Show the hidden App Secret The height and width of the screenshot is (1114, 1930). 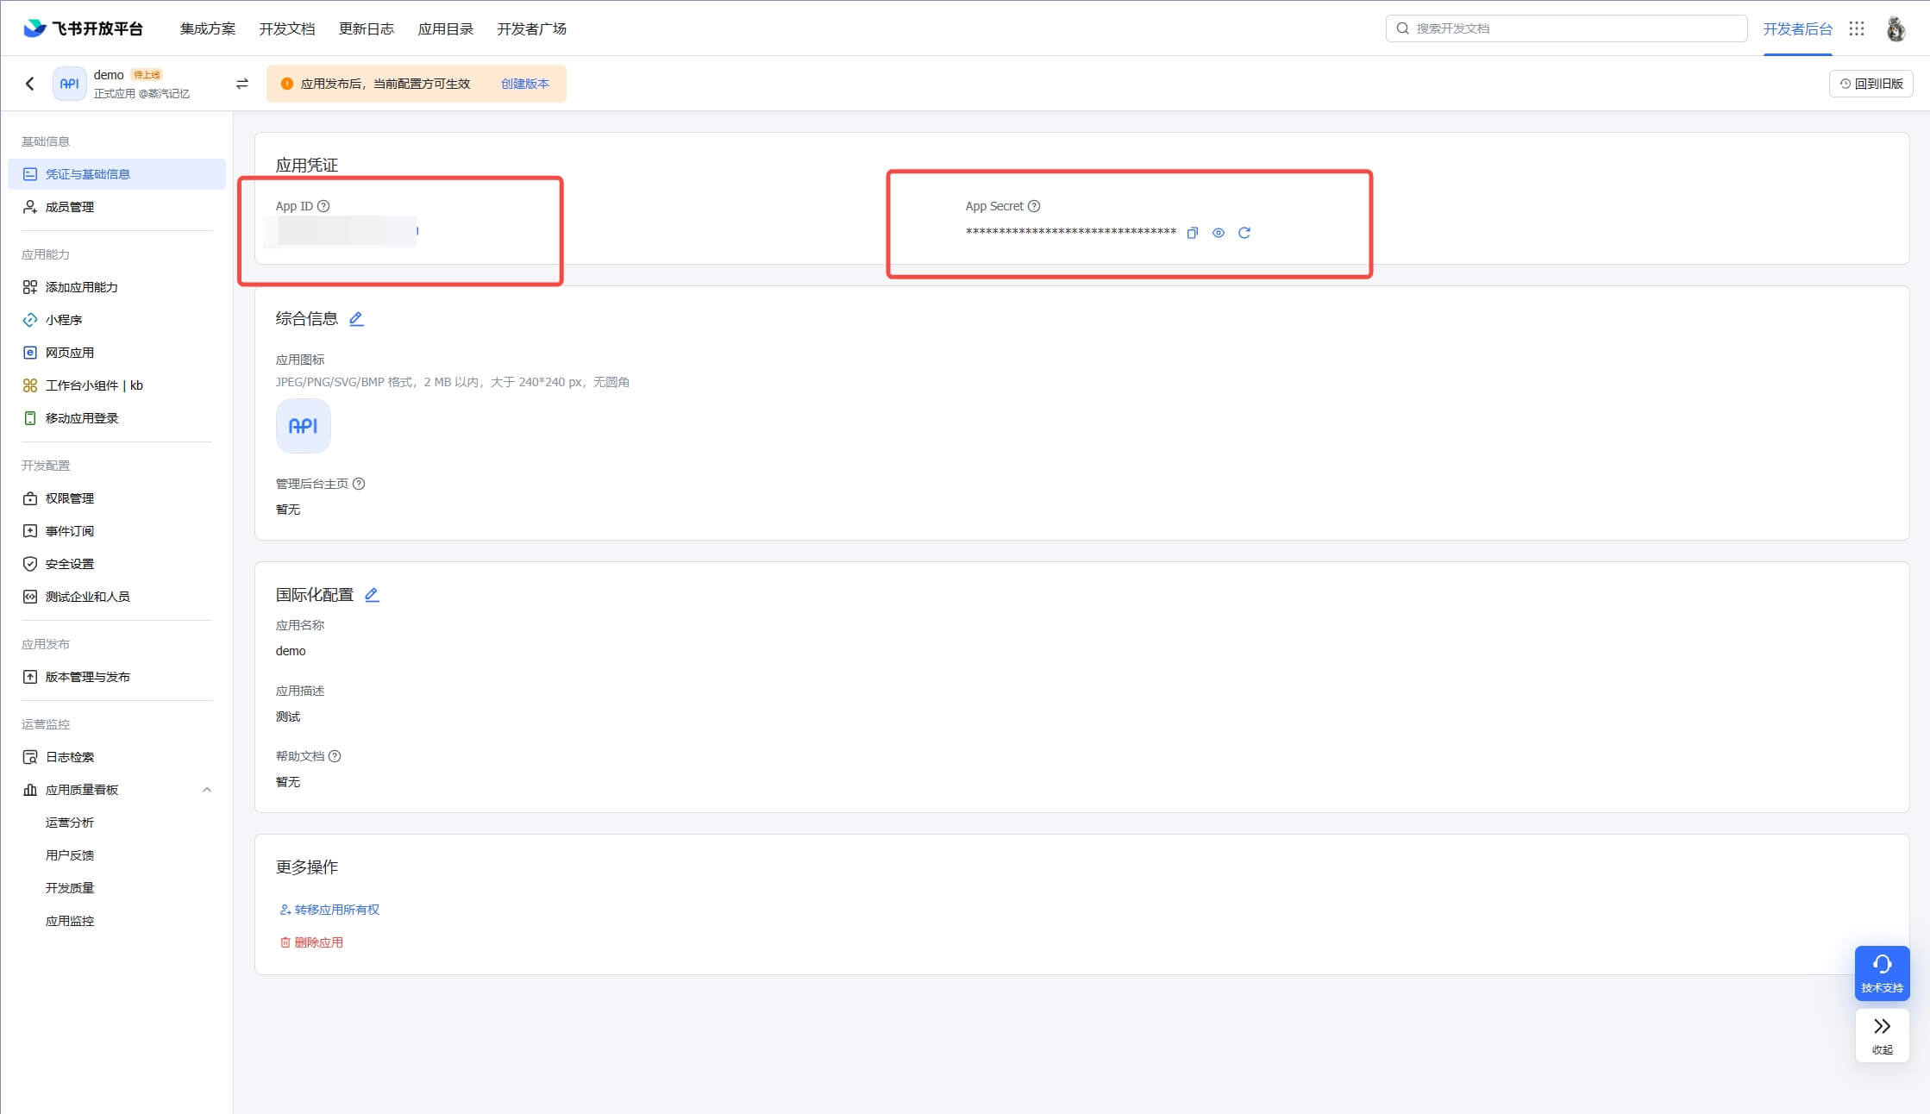click(1218, 233)
